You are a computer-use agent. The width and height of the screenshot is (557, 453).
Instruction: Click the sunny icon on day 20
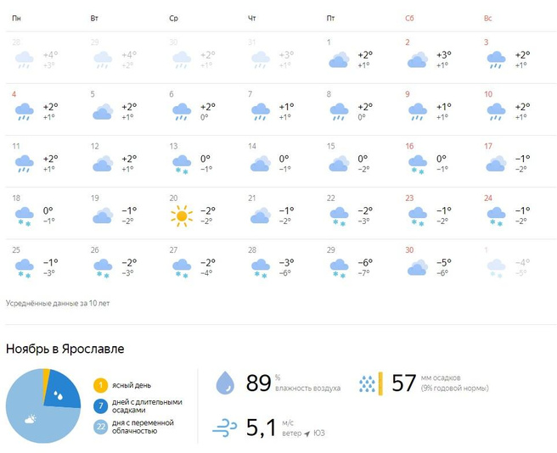(181, 215)
